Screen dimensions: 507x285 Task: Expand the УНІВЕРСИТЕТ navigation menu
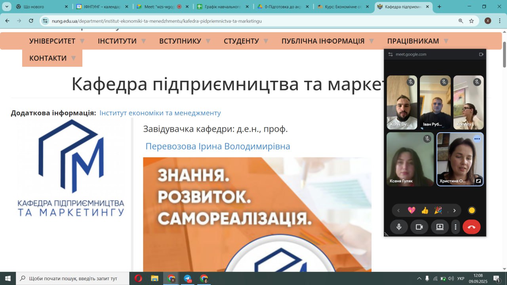coord(52,41)
